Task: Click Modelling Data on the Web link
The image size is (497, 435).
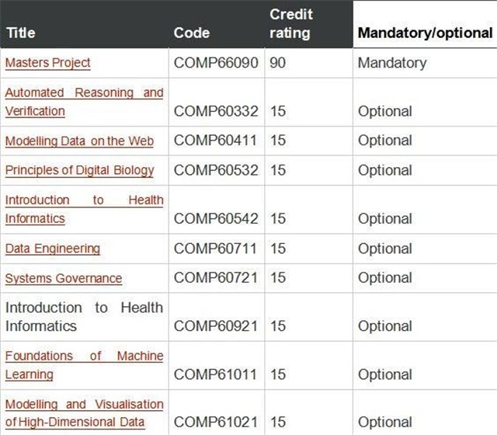Action: 79,141
